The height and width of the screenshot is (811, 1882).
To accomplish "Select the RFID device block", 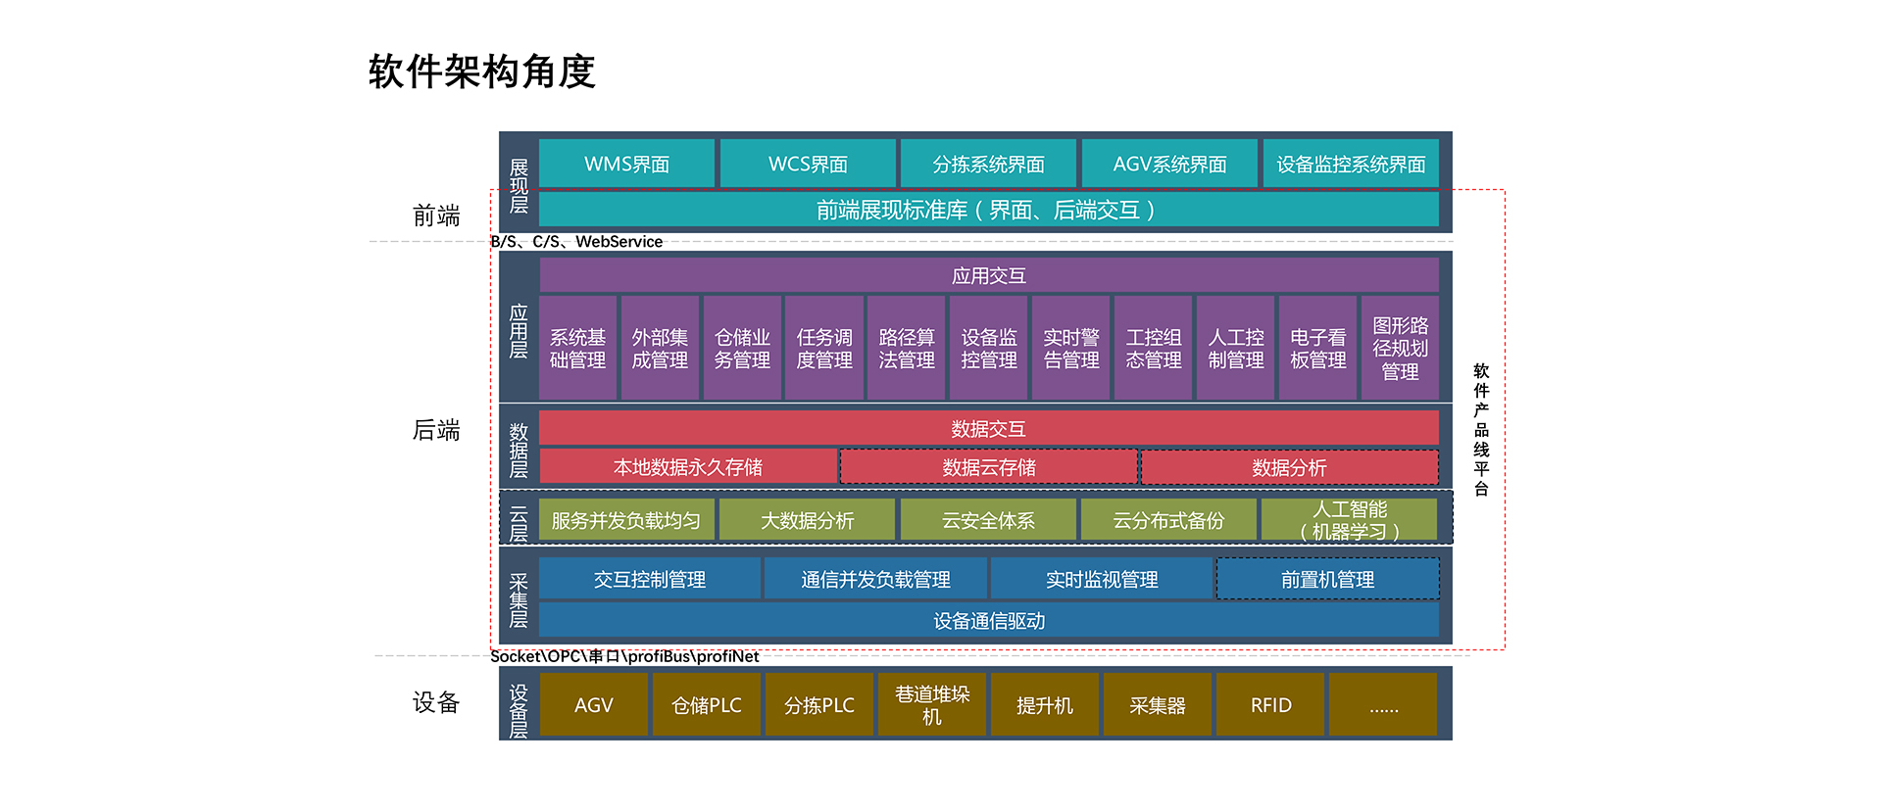I will [x=1270, y=704].
